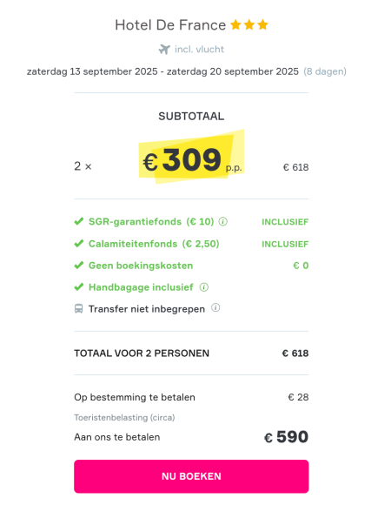Show info for Transfer niet inbegrepen

(215, 307)
